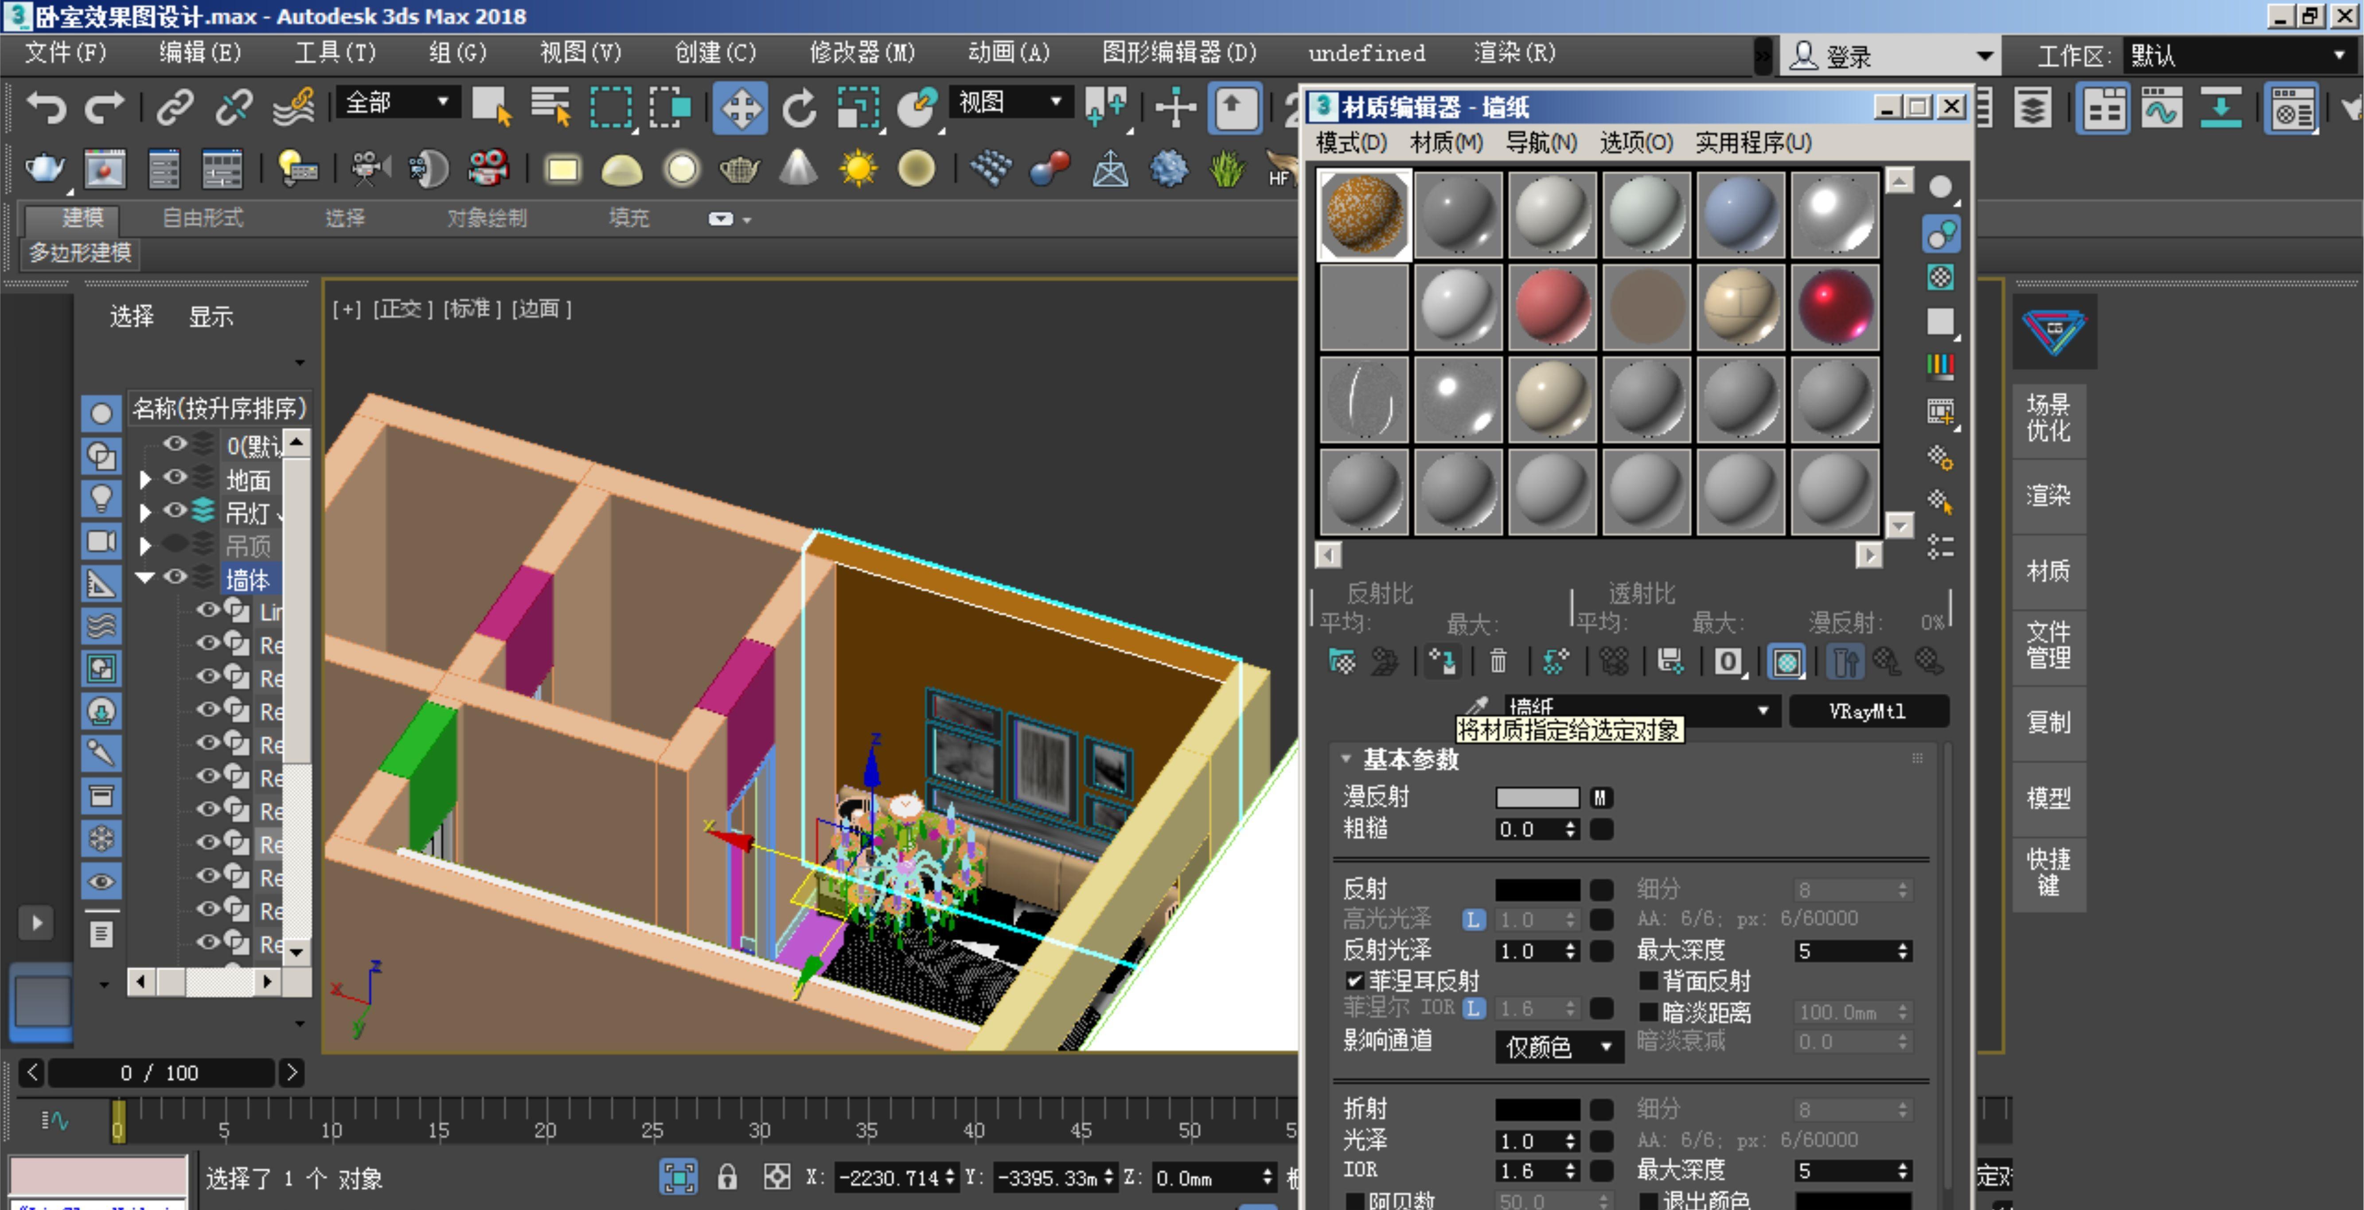
Task: Open the 渲染(R) menu
Action: [x=1515, y=52]
